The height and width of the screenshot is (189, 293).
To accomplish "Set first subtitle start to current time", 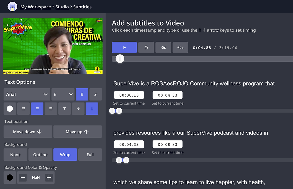I will click(129, 103).
